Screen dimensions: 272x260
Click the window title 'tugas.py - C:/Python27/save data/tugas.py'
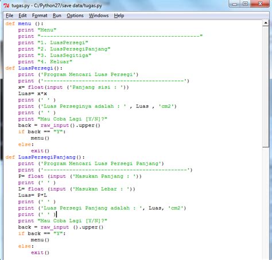(x=57, y=6)
